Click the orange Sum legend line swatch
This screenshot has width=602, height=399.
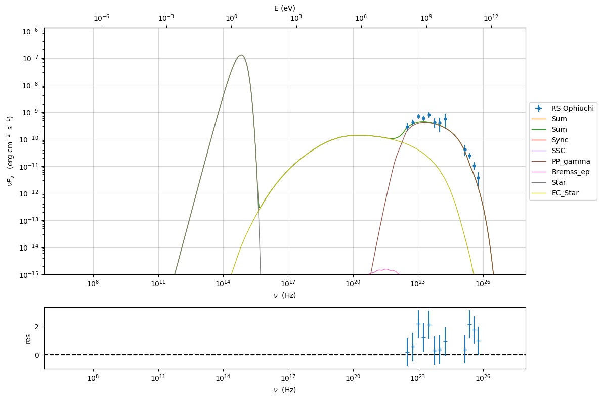coord(539,119)
